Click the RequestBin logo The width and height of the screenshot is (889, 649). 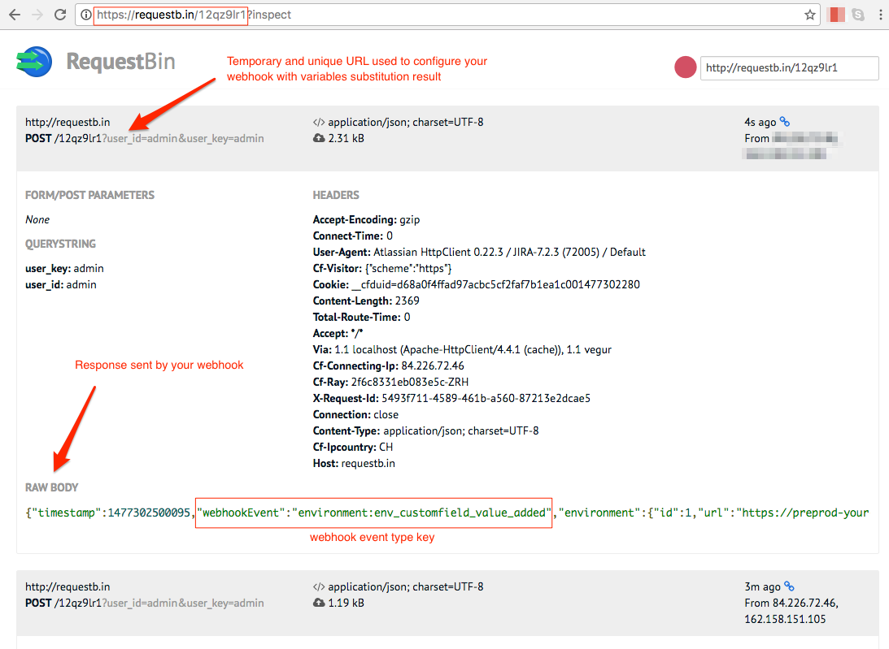tap(96, 62)
